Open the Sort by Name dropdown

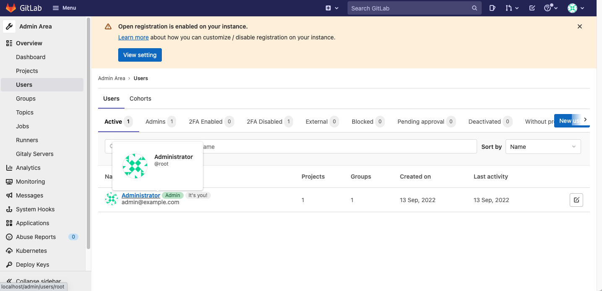tap(543, 146)
